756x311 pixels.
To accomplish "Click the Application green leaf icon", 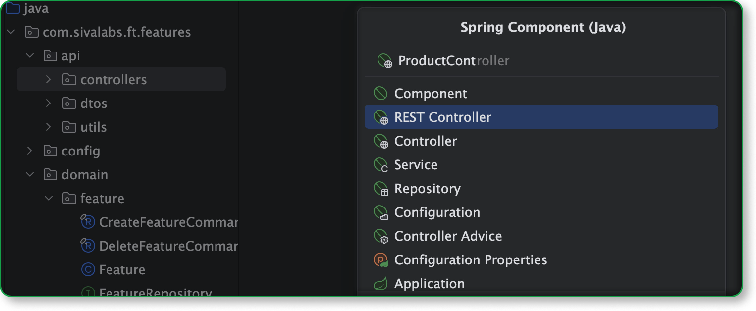I will (x=380, y=284).
